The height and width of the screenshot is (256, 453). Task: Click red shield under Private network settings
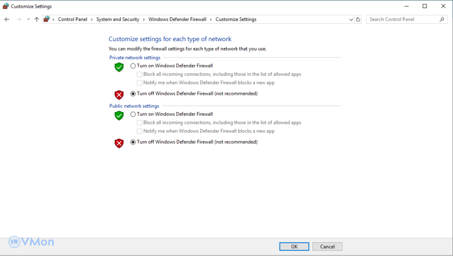click(x=119, y=94)
